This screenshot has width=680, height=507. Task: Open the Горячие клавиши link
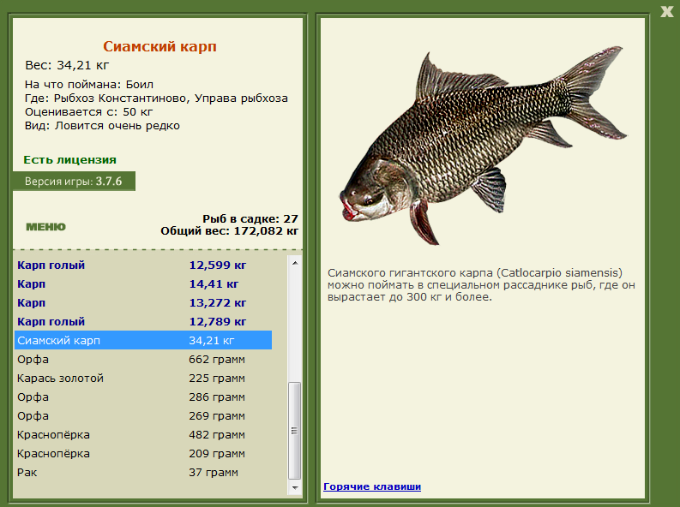point(372,486)
